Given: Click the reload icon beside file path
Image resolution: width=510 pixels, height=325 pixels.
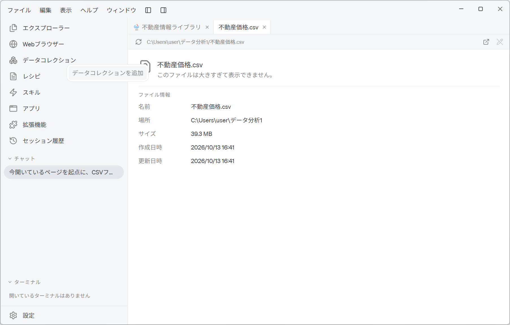Looking at the screenshot, I should [x=139, y=42].
